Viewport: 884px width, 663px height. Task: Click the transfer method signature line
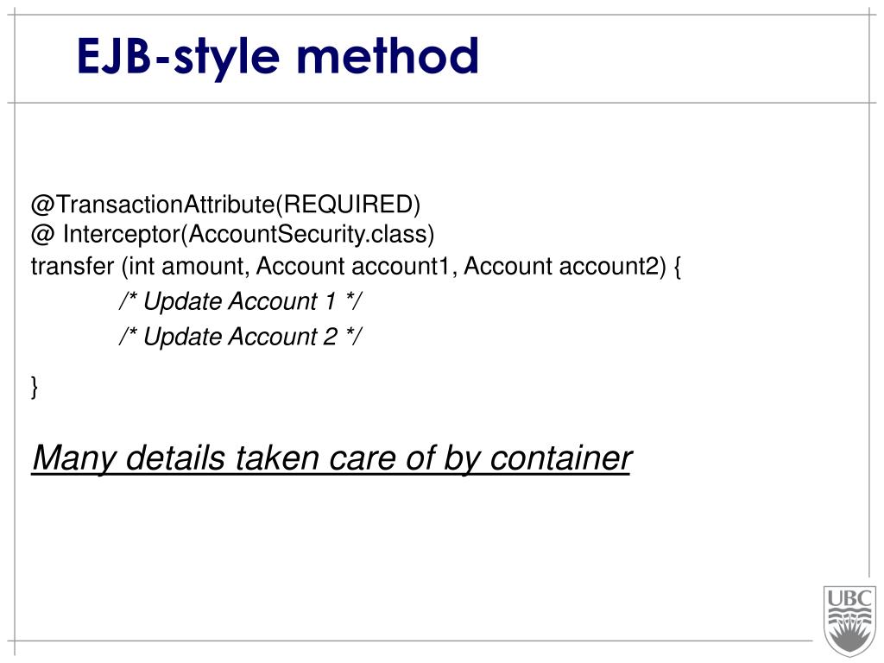coord(357,267)
